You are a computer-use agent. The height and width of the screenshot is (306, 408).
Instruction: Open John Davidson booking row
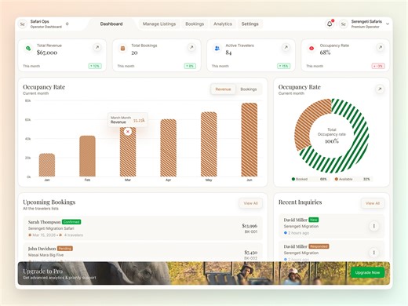tap(143, 252)
